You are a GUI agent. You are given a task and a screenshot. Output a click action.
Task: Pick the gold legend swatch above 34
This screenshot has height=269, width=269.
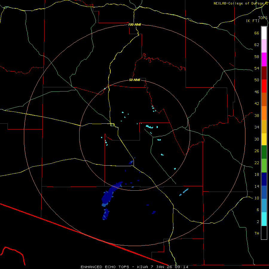[x=264, y=126]
